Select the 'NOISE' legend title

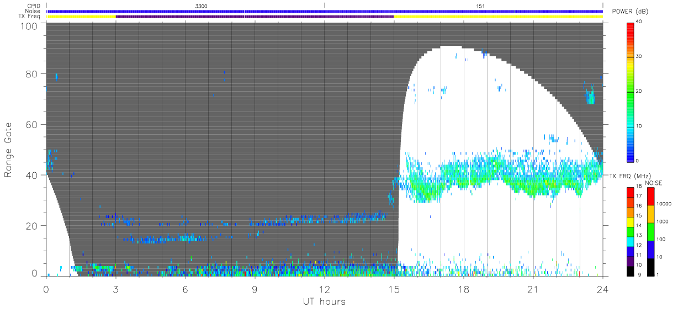(653, 182)
